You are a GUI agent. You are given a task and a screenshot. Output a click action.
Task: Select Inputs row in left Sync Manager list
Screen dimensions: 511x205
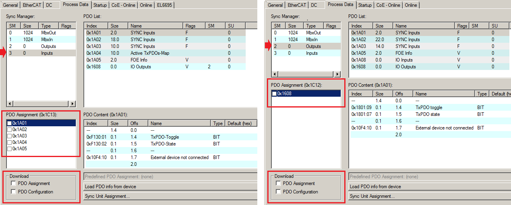[41, 53]
